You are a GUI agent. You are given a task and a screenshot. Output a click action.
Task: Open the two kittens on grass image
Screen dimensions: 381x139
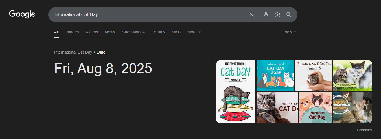(x=353, y=76)
